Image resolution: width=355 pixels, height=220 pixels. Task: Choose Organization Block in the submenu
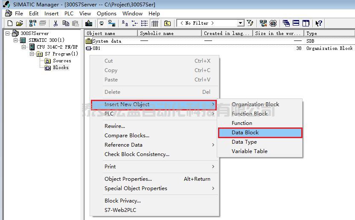[x=255, y=104]
